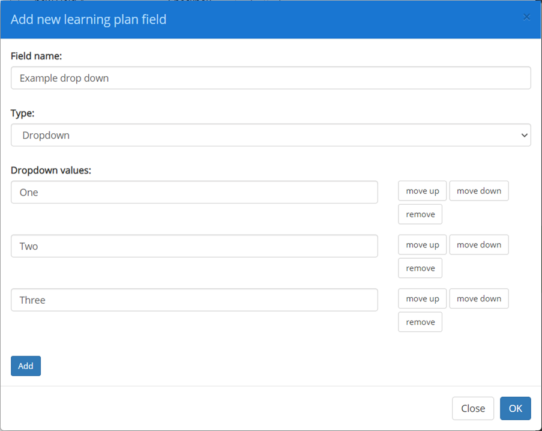The width and height of the screenshot is (542, 431).
Task: Confirm the new field with OK
Action: click(515, 408)
